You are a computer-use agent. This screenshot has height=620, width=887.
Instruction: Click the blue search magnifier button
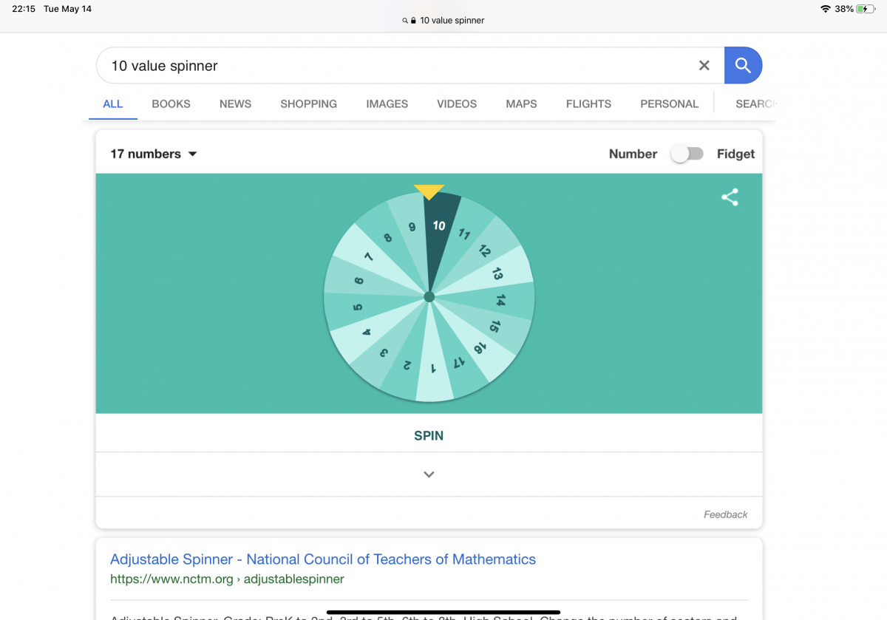(x=743, y=66)
